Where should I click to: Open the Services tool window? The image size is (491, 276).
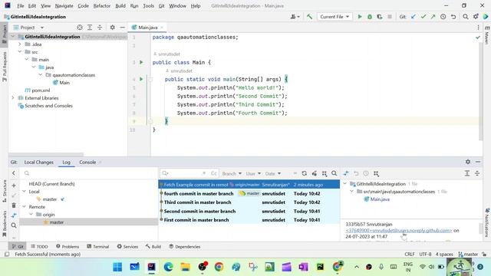pyautogui.click(x=127, y=247)
